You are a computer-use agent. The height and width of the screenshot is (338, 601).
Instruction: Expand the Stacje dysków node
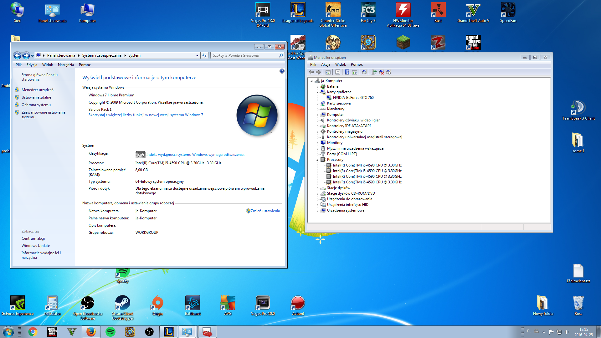pyautogui.click(x=317, y=188)
